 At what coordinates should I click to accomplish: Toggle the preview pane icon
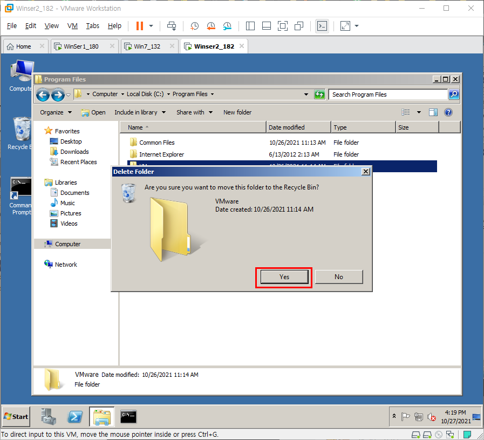(x=433, y=112)
